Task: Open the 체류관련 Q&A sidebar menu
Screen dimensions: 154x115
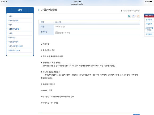Action: 15,50
